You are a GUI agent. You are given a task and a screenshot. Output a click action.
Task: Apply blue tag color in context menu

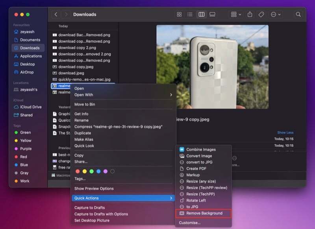(98, 171)
